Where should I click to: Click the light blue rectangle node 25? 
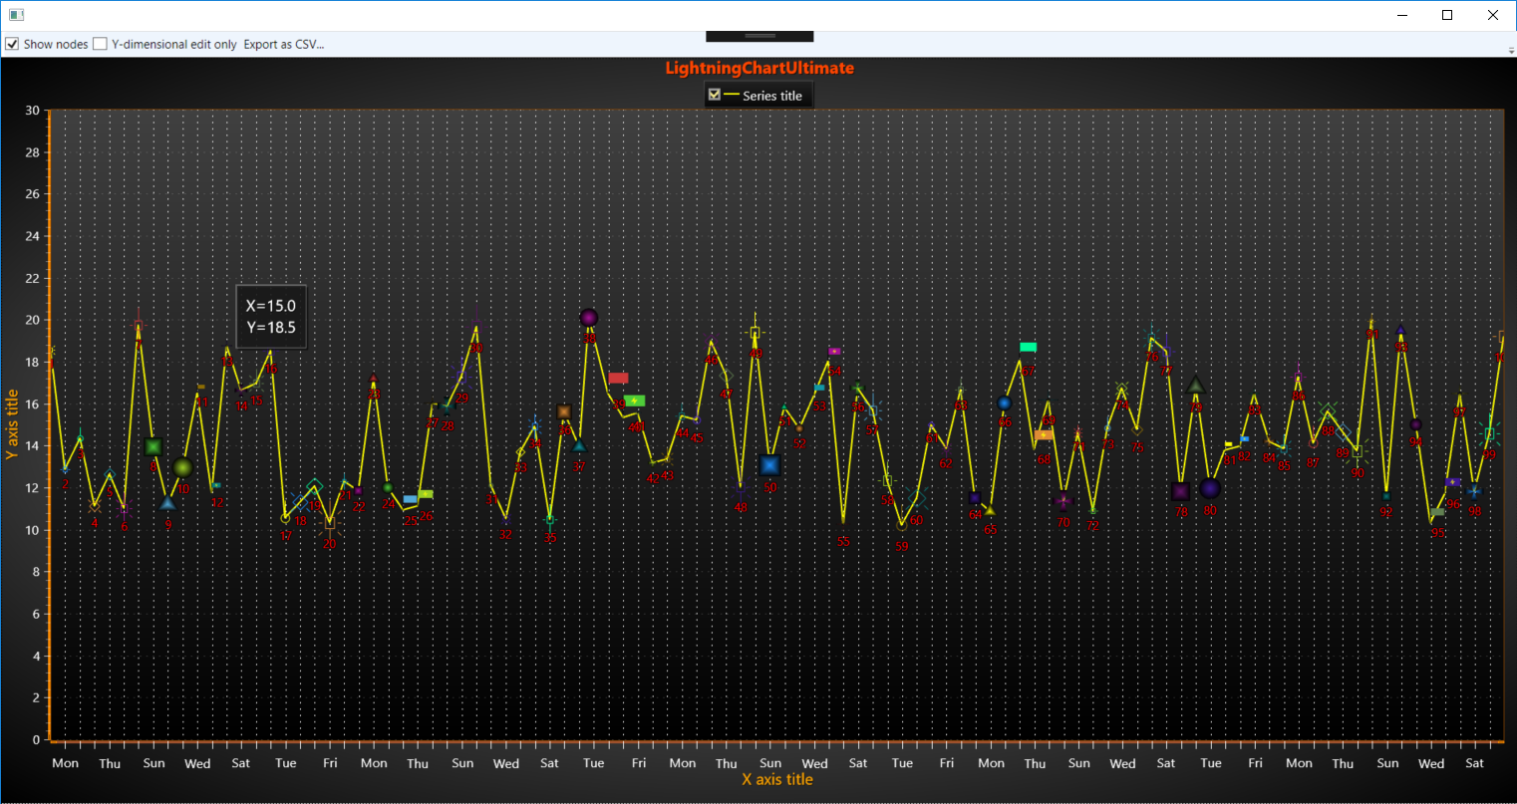(x=410, y=499)
